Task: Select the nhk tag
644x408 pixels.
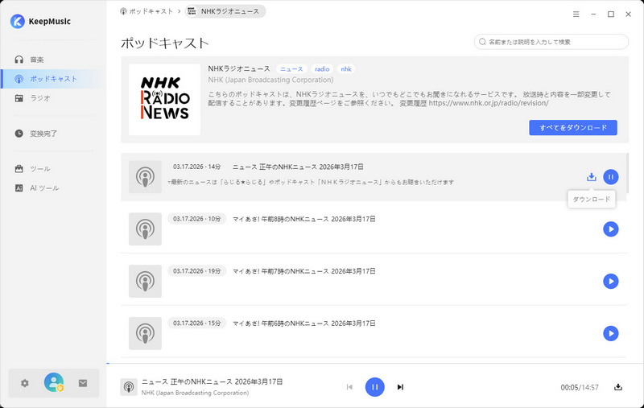Action: (346, 69)
